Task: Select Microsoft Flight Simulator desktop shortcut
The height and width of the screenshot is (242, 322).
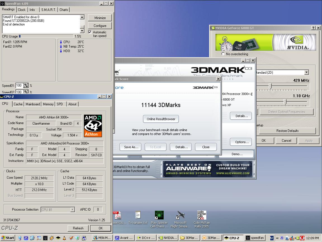Action: coord(180,219)
